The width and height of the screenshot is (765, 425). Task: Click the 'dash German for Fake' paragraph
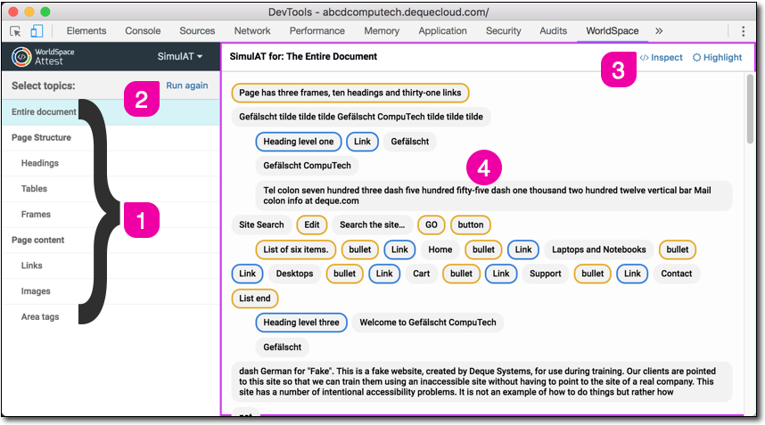[481, 381]
